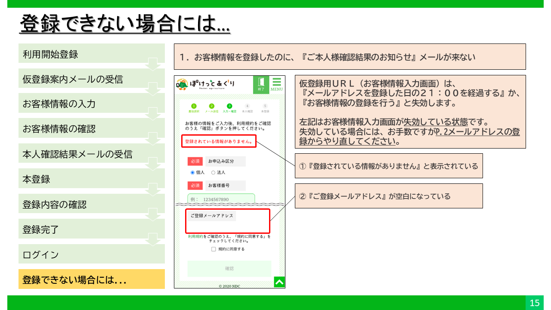The image size is (551, 310).
Task: Select 利用開始登録 in the step list
Action: pyautogui.click(x=91, y=55)
